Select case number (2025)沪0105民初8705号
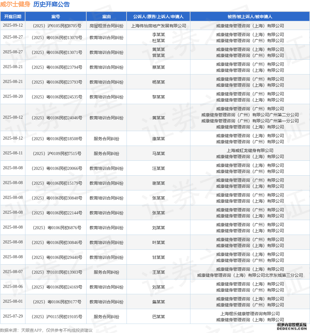The width and height of the screenshot is (310, 333). coord(57,26)
